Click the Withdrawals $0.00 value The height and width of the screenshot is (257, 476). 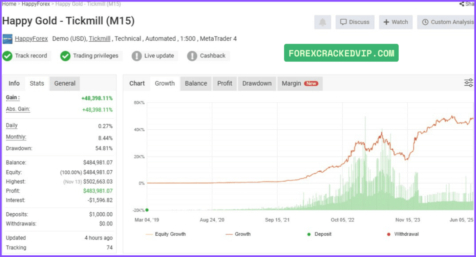tap(106, 224)
